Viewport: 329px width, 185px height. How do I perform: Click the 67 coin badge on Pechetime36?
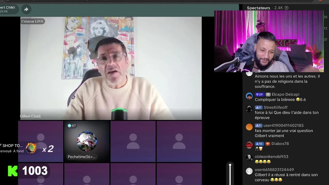[72, 126]
